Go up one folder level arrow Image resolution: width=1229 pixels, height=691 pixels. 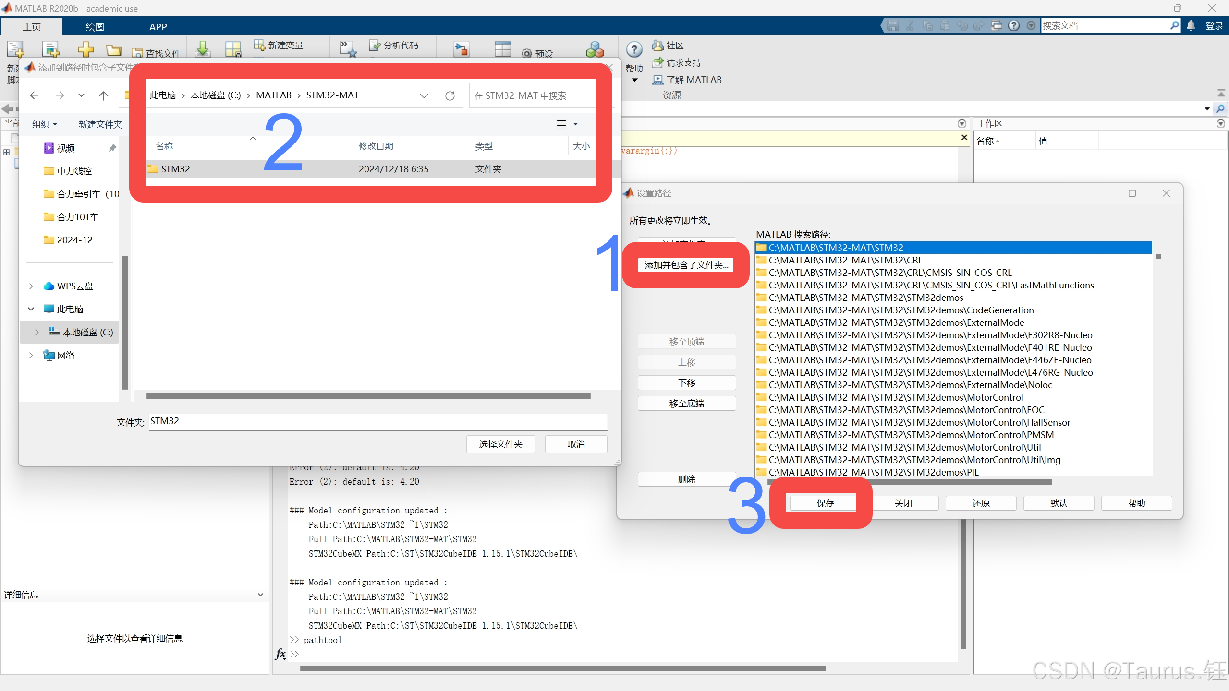tap(103, 95)
